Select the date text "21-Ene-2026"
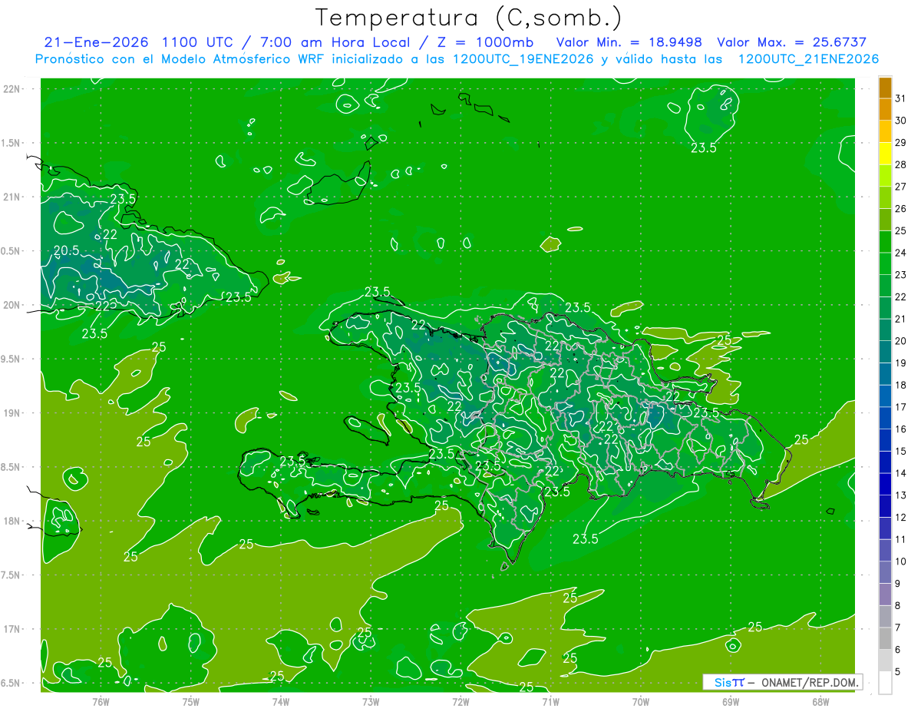This screenshot has height=712, width=921. click(95, 42)
